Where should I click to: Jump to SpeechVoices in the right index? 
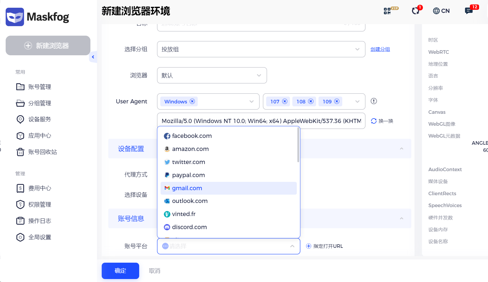tap(445, 205)
